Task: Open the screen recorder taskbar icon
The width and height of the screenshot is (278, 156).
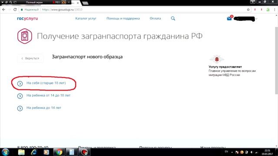Action: [x=84, y=152]
